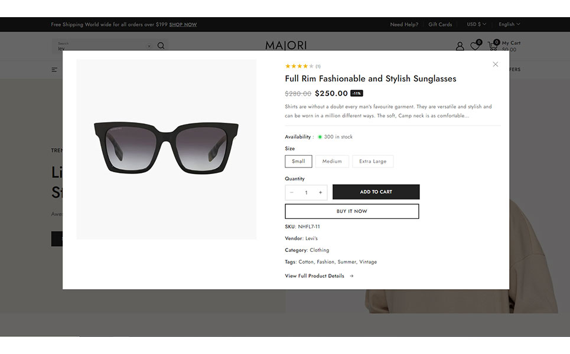Click the sunglasses product image
This screenshot has width=570, height=354.
pos(166,147)
